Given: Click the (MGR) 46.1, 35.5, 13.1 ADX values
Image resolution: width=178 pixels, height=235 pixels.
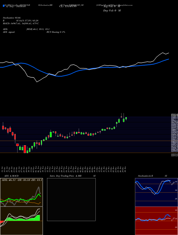Looking at the screenshot, I should (x=38, y=29).
